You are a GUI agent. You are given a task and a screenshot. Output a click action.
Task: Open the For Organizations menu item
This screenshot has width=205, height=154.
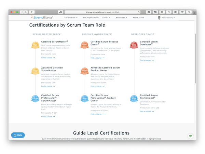pyautogui.click(x=91, y=17)
